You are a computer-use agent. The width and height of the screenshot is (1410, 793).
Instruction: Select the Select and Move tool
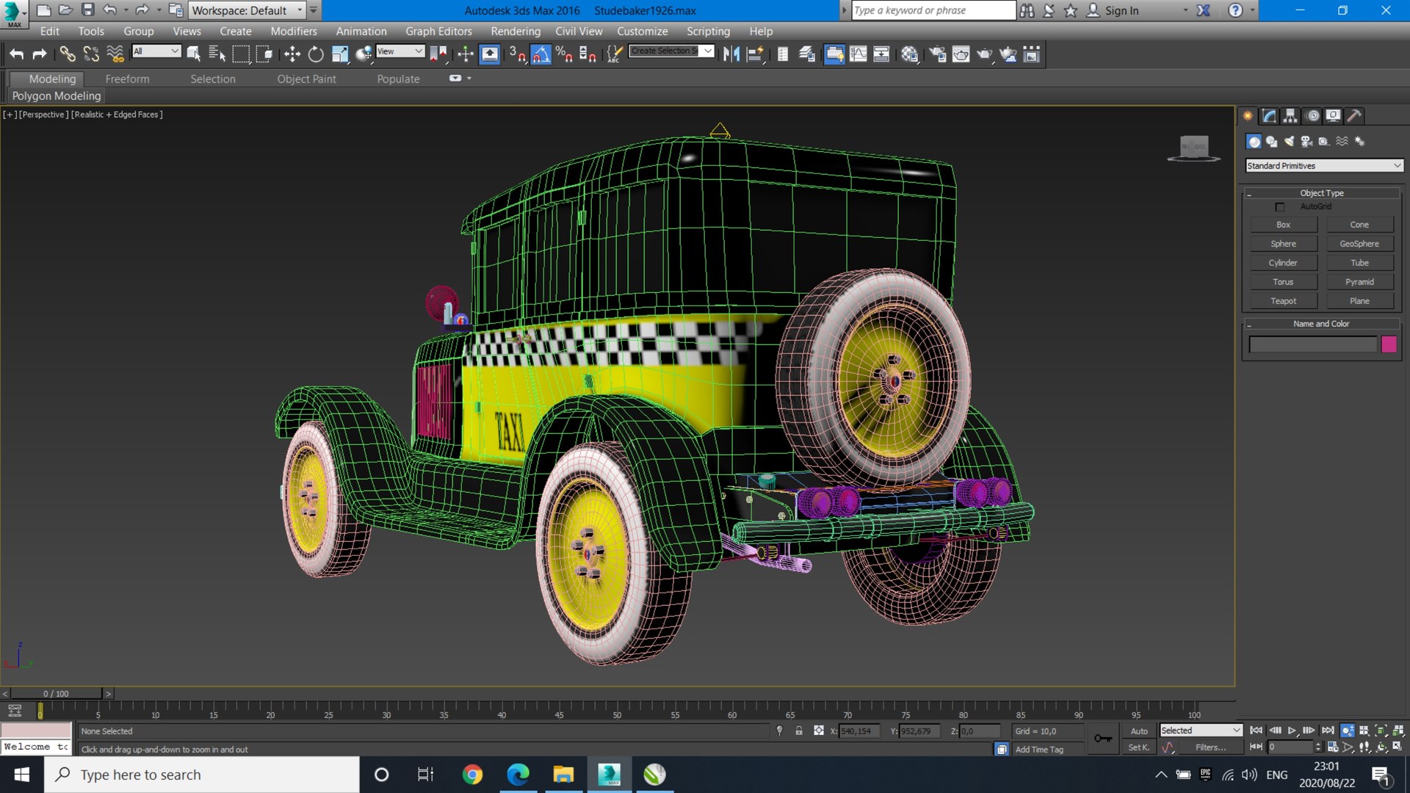(x=292, y=54)
